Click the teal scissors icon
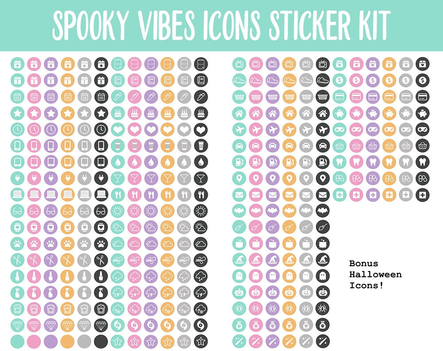Viewport: 443px width, 351px height. click(17, 259)
